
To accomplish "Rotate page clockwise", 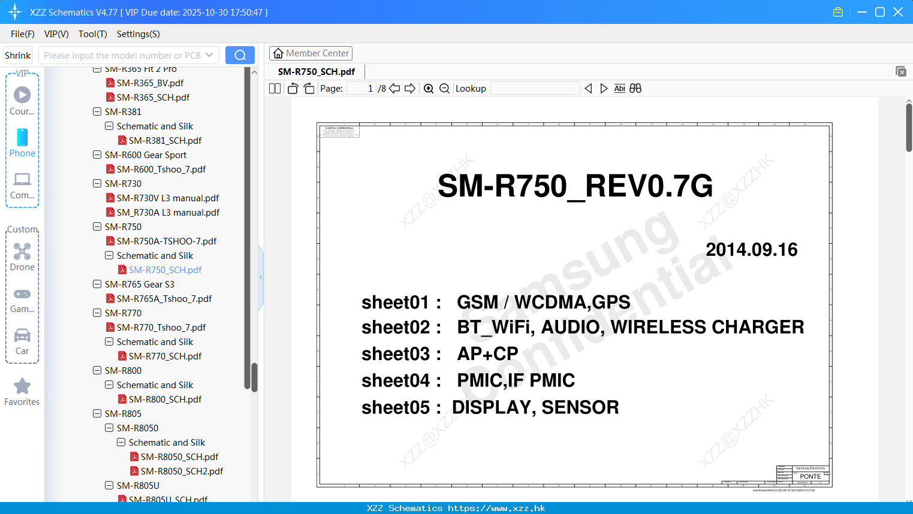I will pos(309,89).
